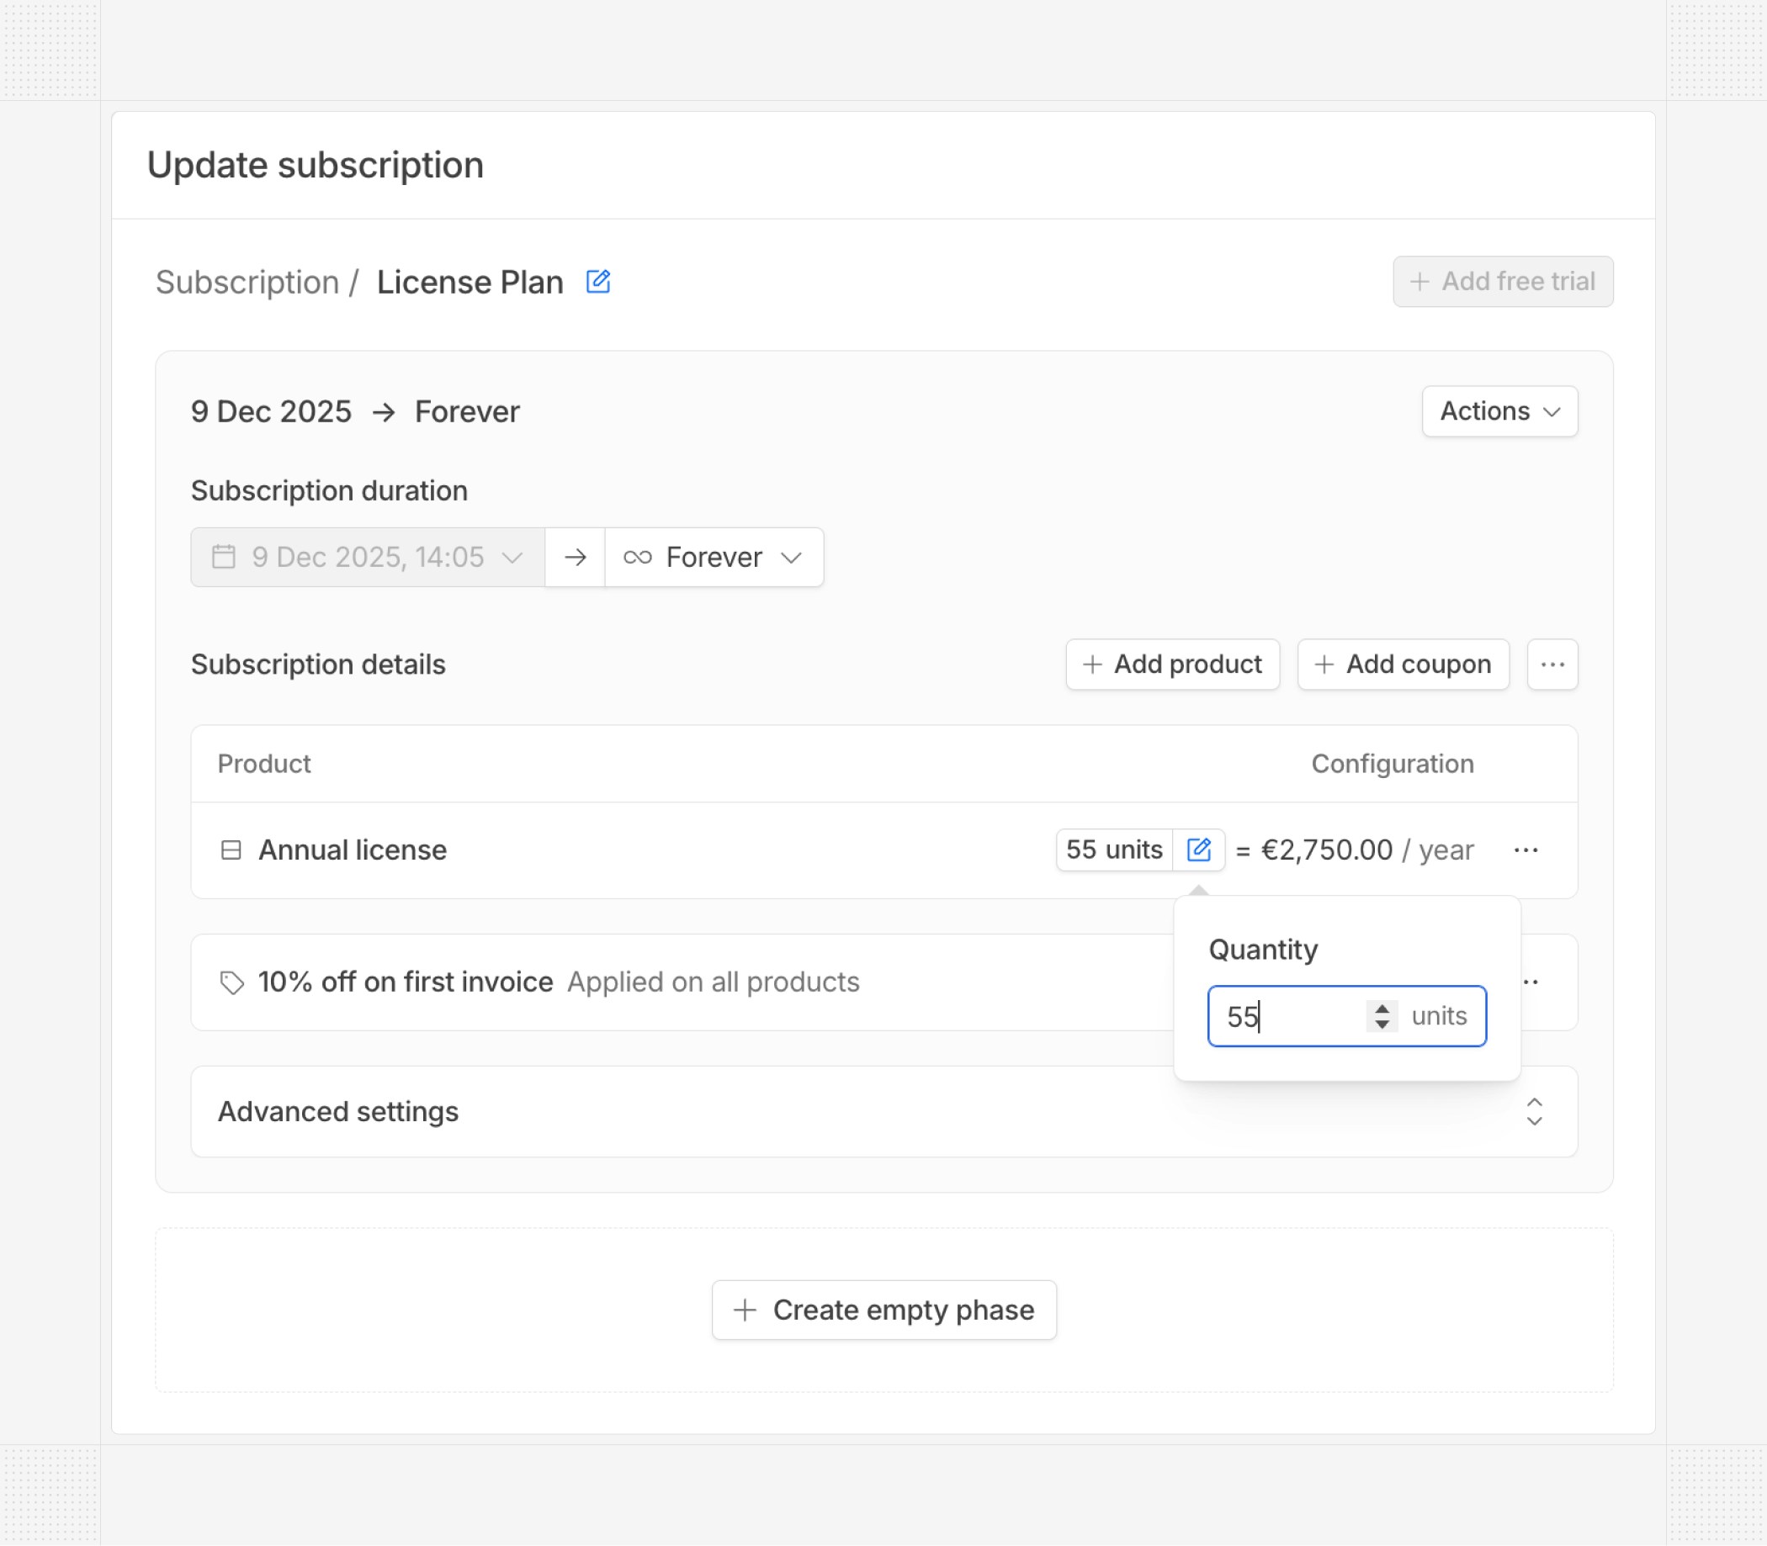Viewport: 1767px width, 1546px height.
Task: Open the Actions dropdown
Action: click(x=1499, y=411)
